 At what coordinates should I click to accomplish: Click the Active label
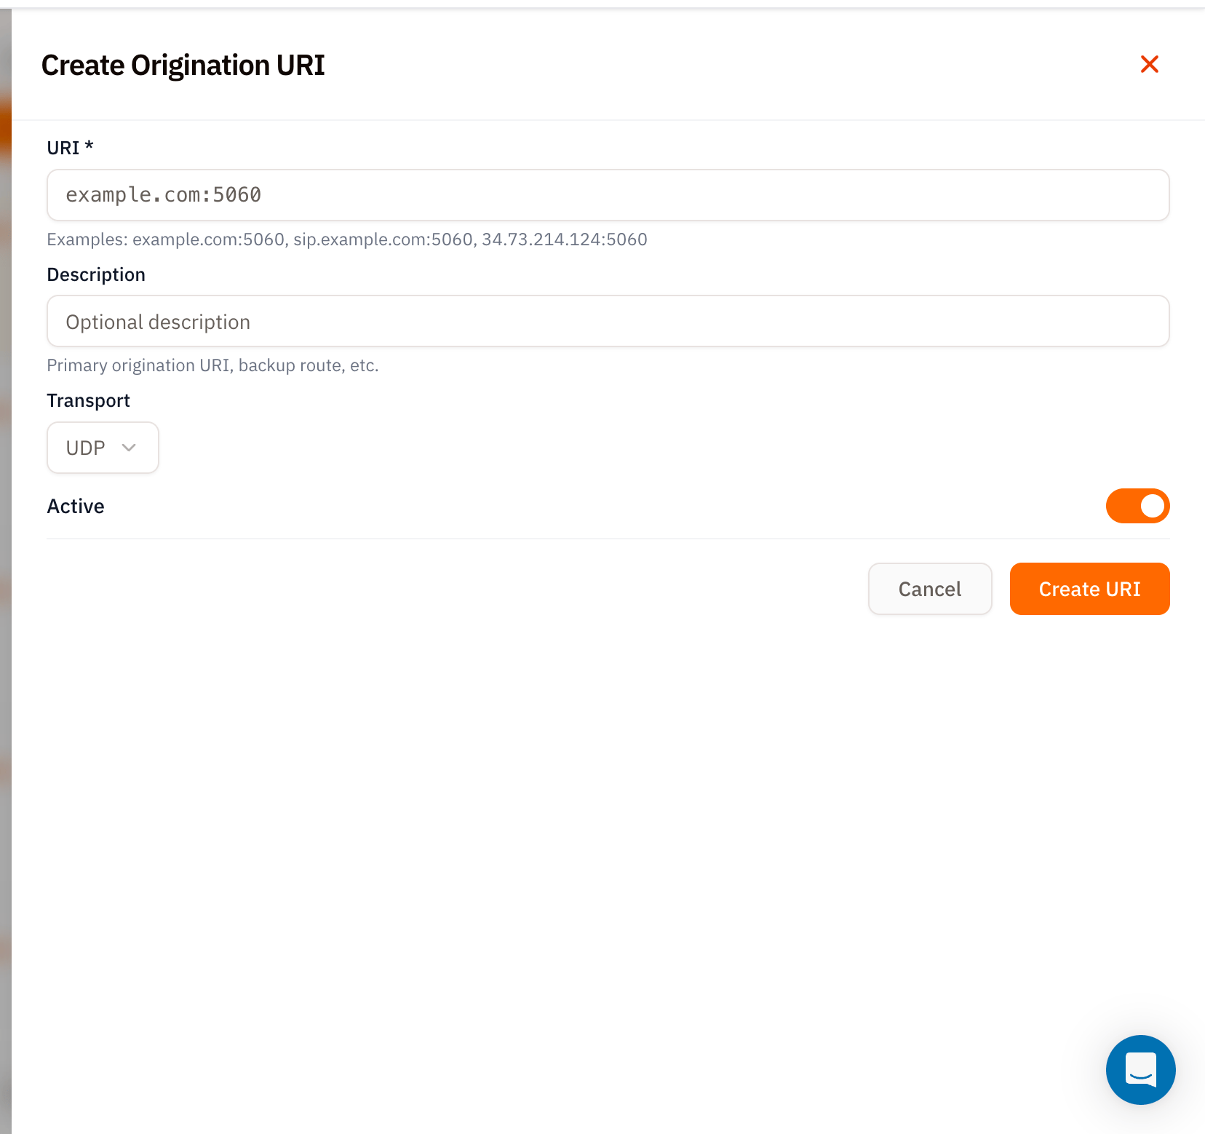76,507
